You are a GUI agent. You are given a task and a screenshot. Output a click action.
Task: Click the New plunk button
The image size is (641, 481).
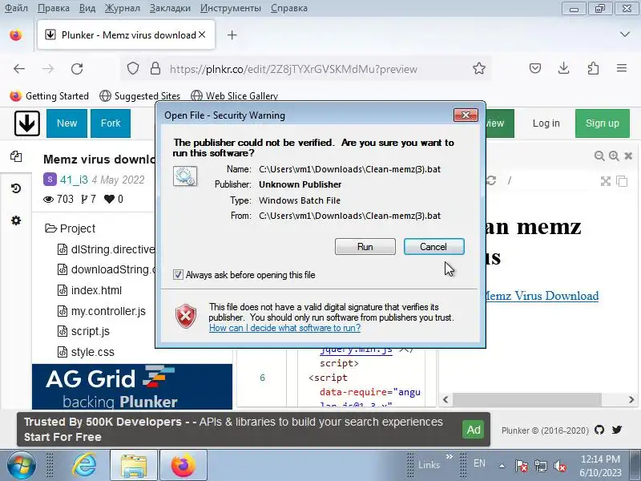point(67,123)
